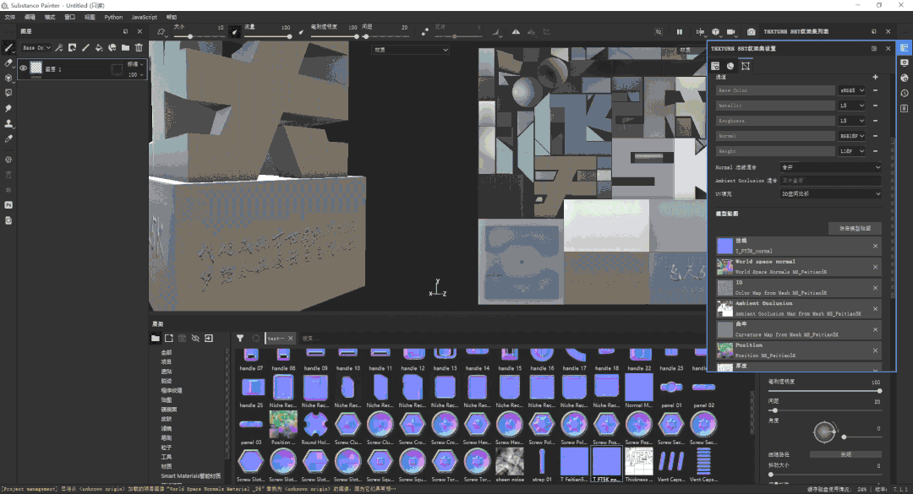Screen dimensions: 913x494
Task: Open smart material icon in layers toolbar
Action: [112, 48]
